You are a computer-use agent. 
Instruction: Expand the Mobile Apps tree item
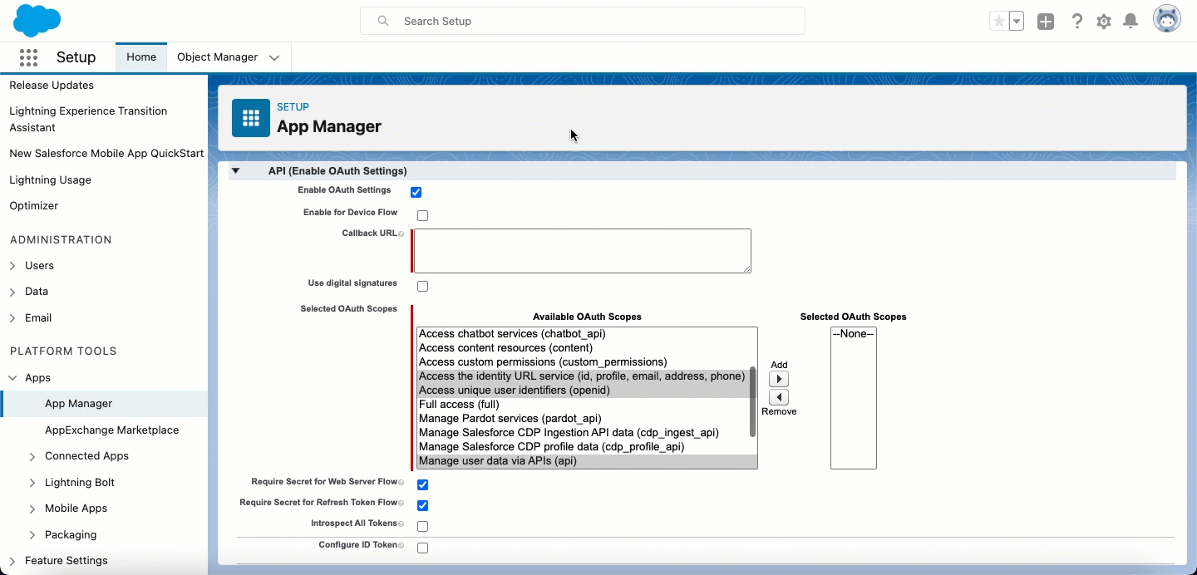point(32,509)
